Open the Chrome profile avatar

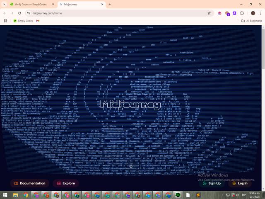tap(253, 13)
